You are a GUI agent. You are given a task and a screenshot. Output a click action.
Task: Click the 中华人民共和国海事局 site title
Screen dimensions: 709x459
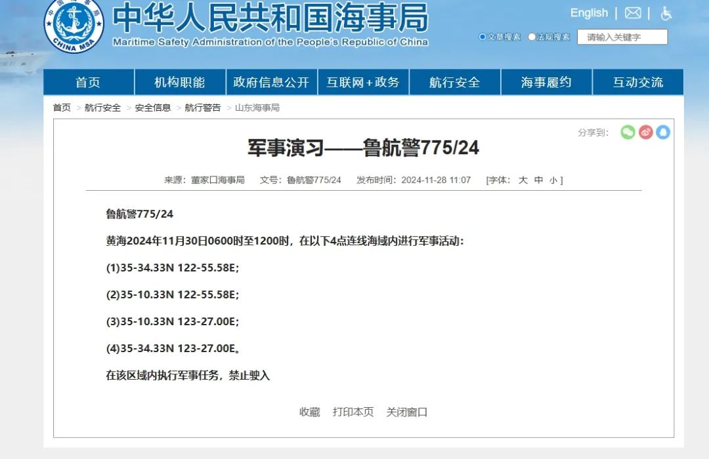(270, 18)
